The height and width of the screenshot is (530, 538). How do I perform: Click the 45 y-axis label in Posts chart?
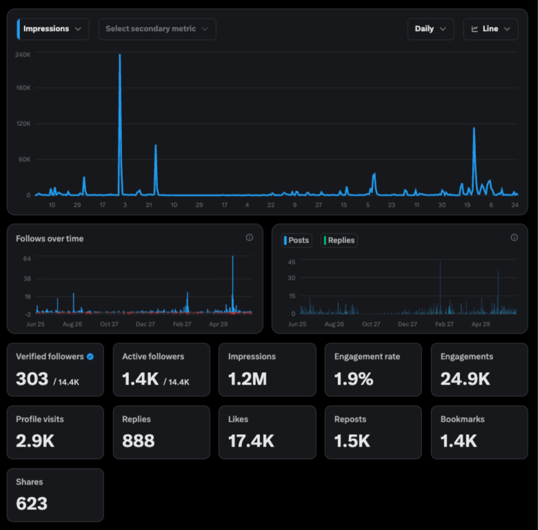click(292, 263)
